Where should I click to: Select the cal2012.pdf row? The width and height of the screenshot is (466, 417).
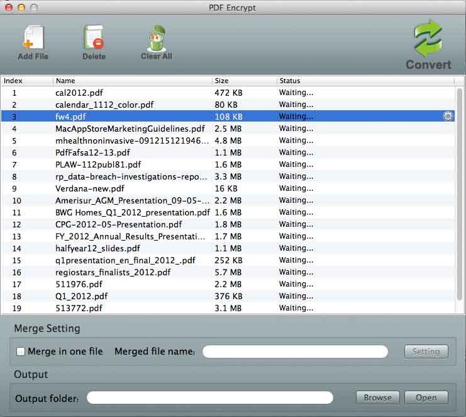pyautogui.click(x=126, y=93)
